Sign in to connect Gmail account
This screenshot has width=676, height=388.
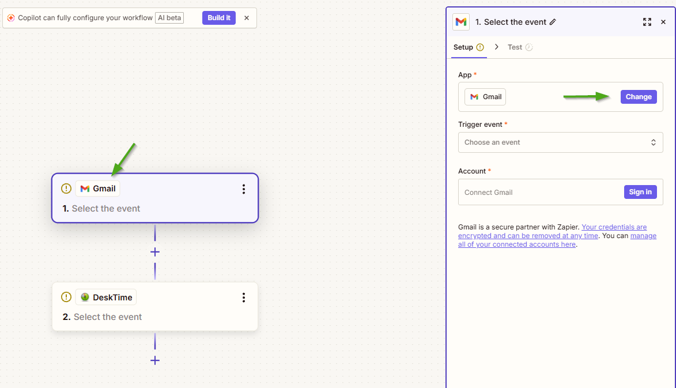[x=640, y=192]
